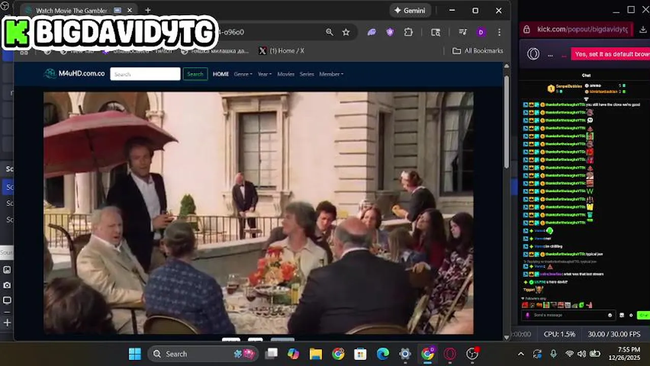The width and height of the screenshot is (650, 366).
Task: Click the 30.00 / 30.00 FPS status
Action: point(614,334)
